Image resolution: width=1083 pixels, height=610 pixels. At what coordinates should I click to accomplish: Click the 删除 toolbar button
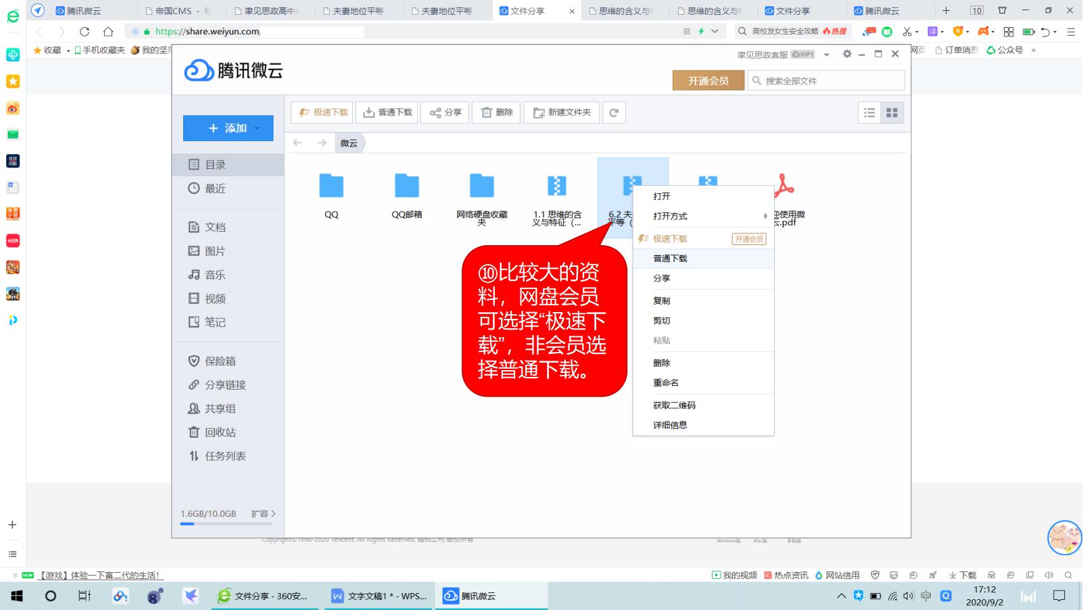(496, 112)
